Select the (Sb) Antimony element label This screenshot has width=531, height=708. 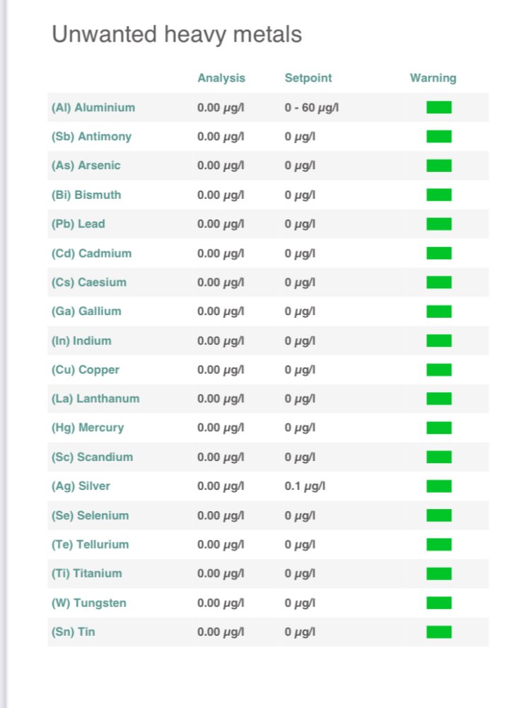(x=91, y=137)
